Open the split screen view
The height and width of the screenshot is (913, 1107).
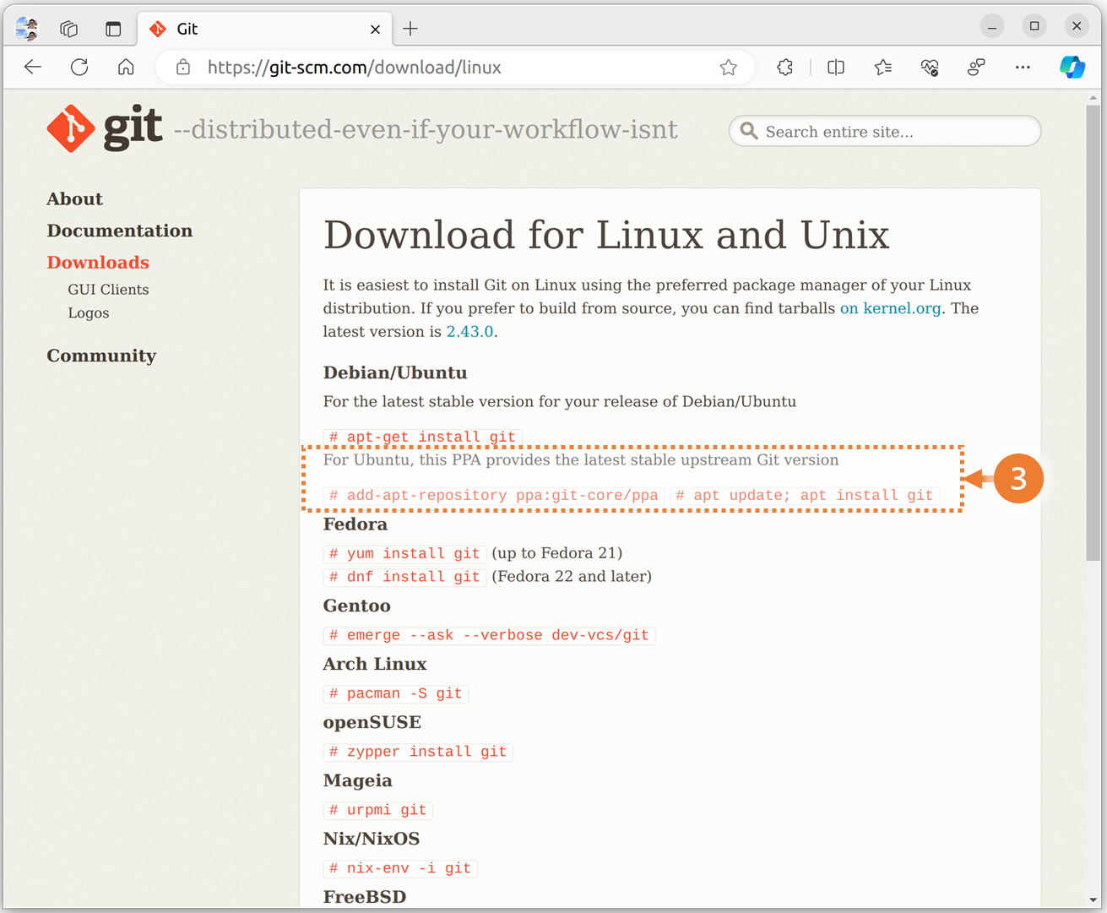(836, 68)
